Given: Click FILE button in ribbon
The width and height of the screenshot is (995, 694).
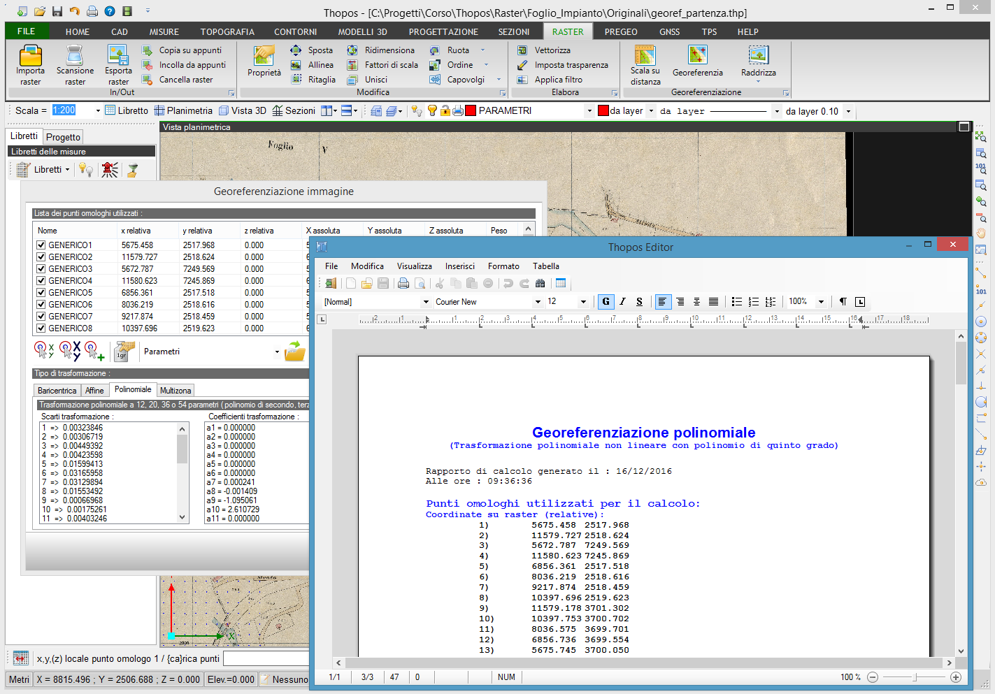Looking at the screenshot, I should [x=27, y=31].
